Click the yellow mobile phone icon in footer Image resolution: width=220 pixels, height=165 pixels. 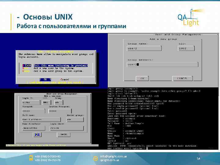click(31, 158)
